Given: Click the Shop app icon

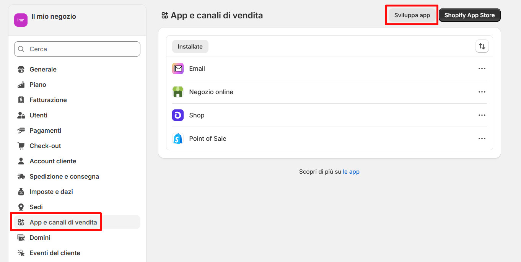Looking at the screenshot, I should [178, 115].
